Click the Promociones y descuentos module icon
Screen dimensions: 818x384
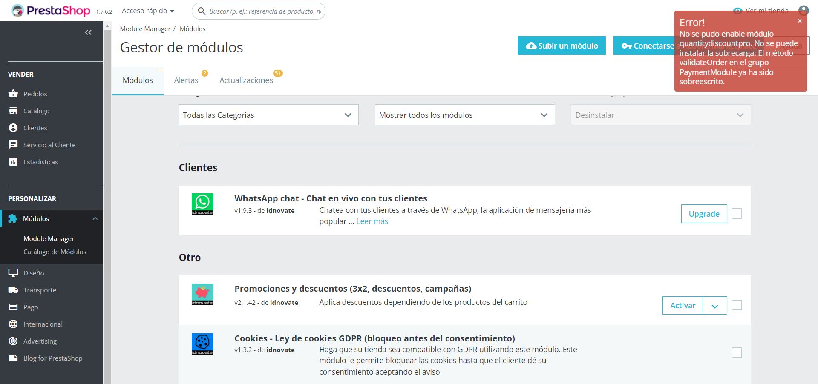coord(202,294)
